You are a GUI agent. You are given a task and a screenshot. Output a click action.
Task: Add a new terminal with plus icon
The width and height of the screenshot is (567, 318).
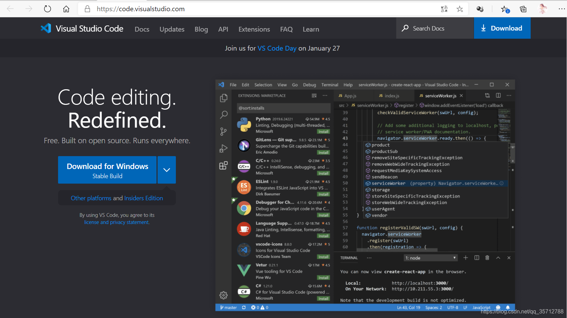(465, 258)
